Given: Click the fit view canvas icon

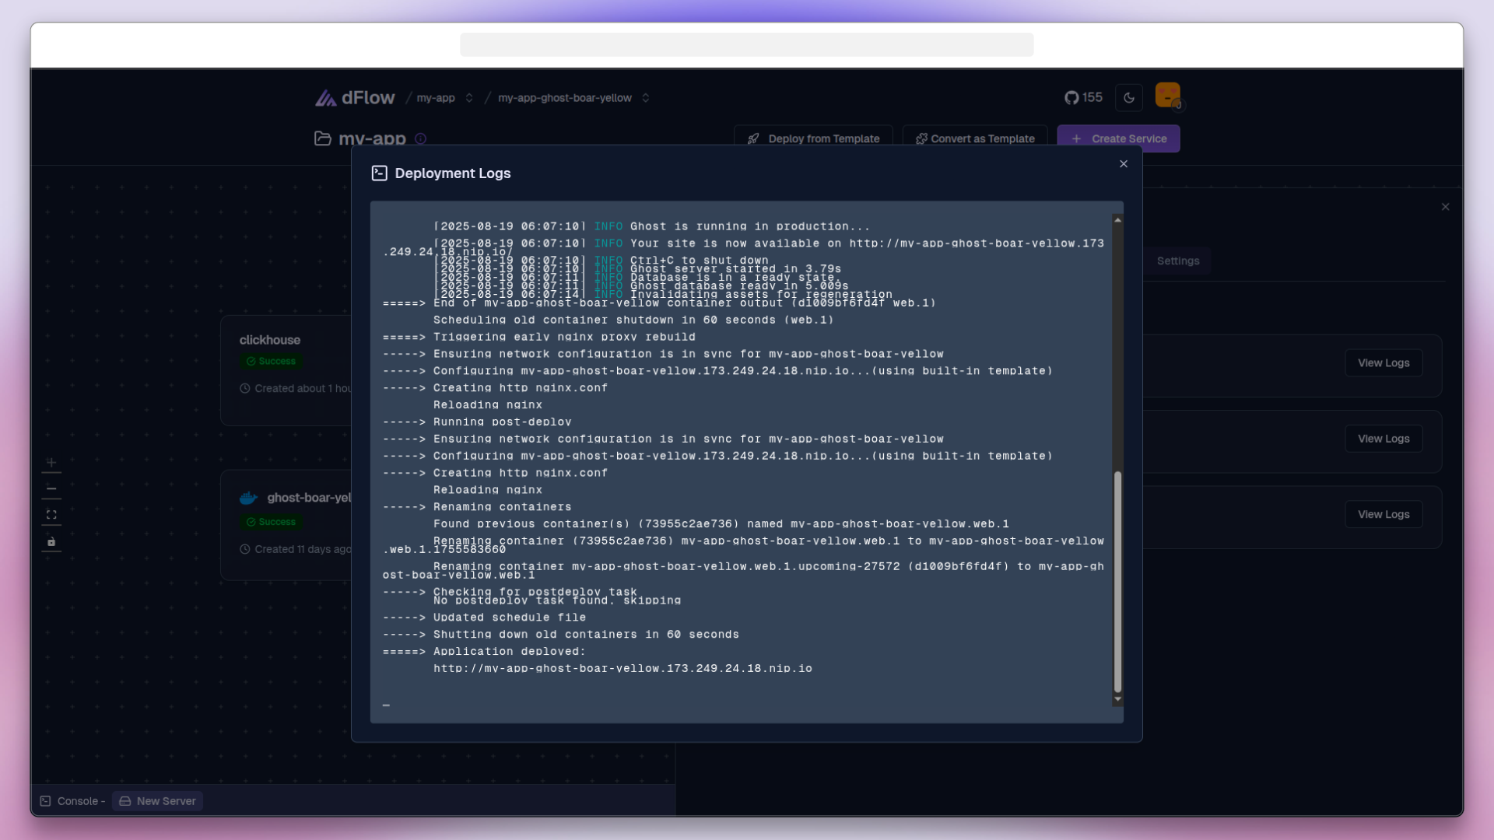Looking at the screenshot, I should tap(51, 515).
